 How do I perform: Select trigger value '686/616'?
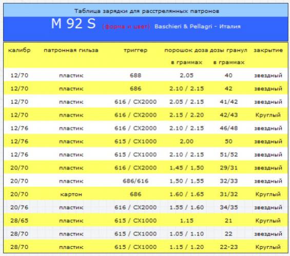pyautogui.click(x=136, y=181)
